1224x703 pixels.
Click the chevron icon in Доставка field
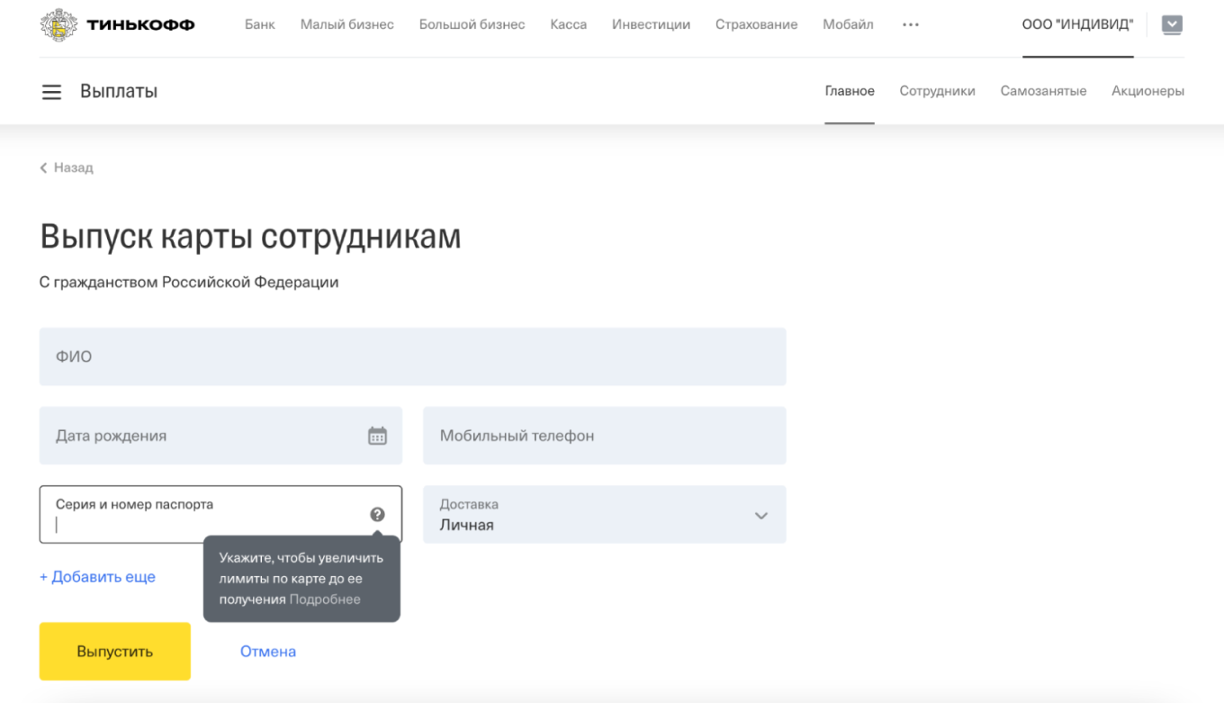[760, 515]
